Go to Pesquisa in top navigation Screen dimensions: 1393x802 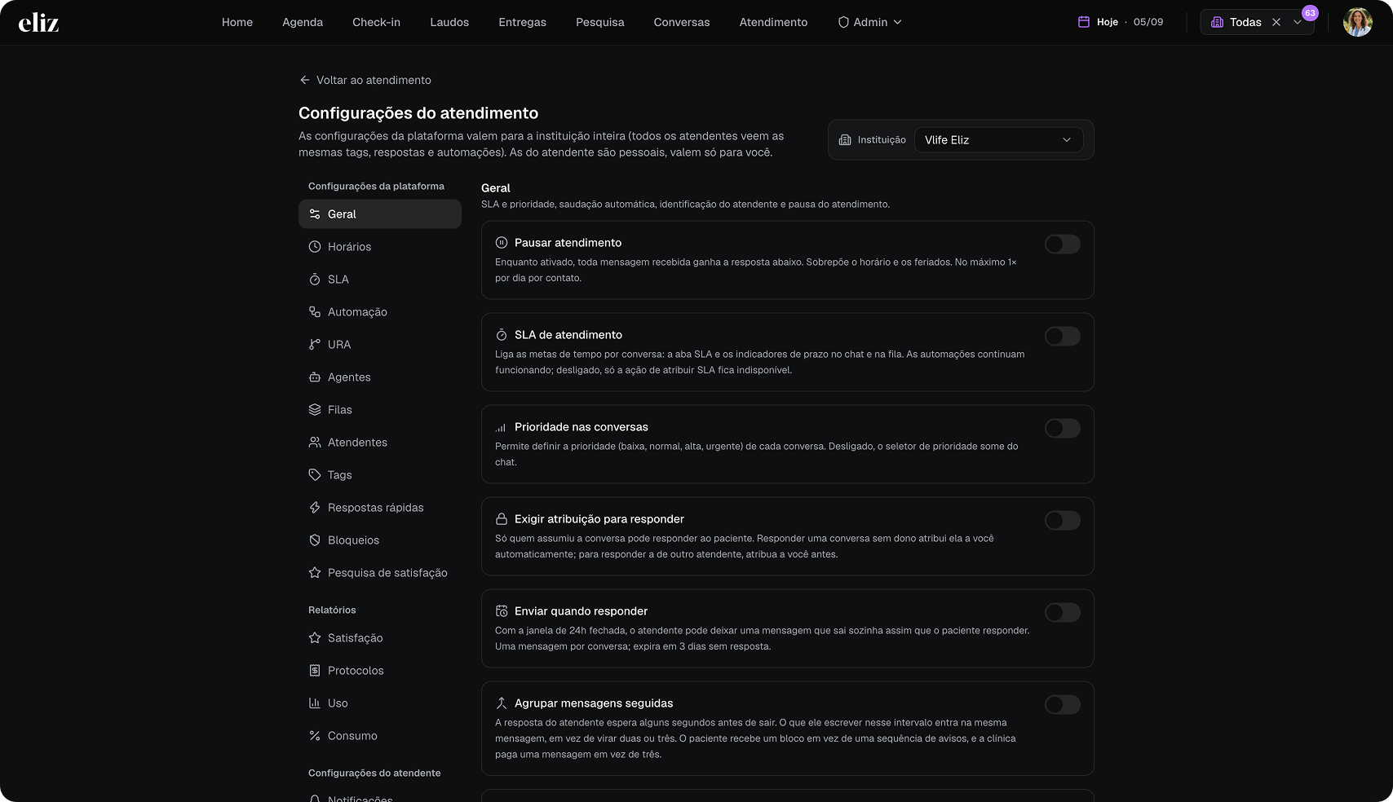[x=600, y=22]
